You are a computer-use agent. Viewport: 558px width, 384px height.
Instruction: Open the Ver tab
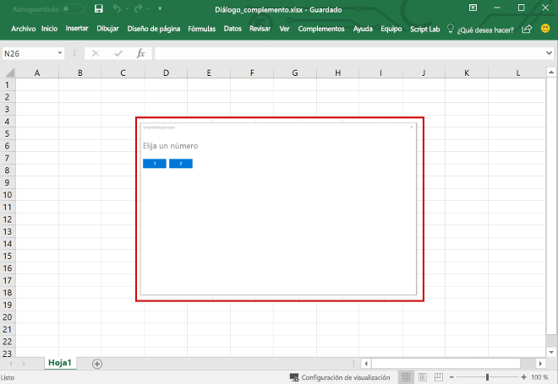[x=284, y=29]
